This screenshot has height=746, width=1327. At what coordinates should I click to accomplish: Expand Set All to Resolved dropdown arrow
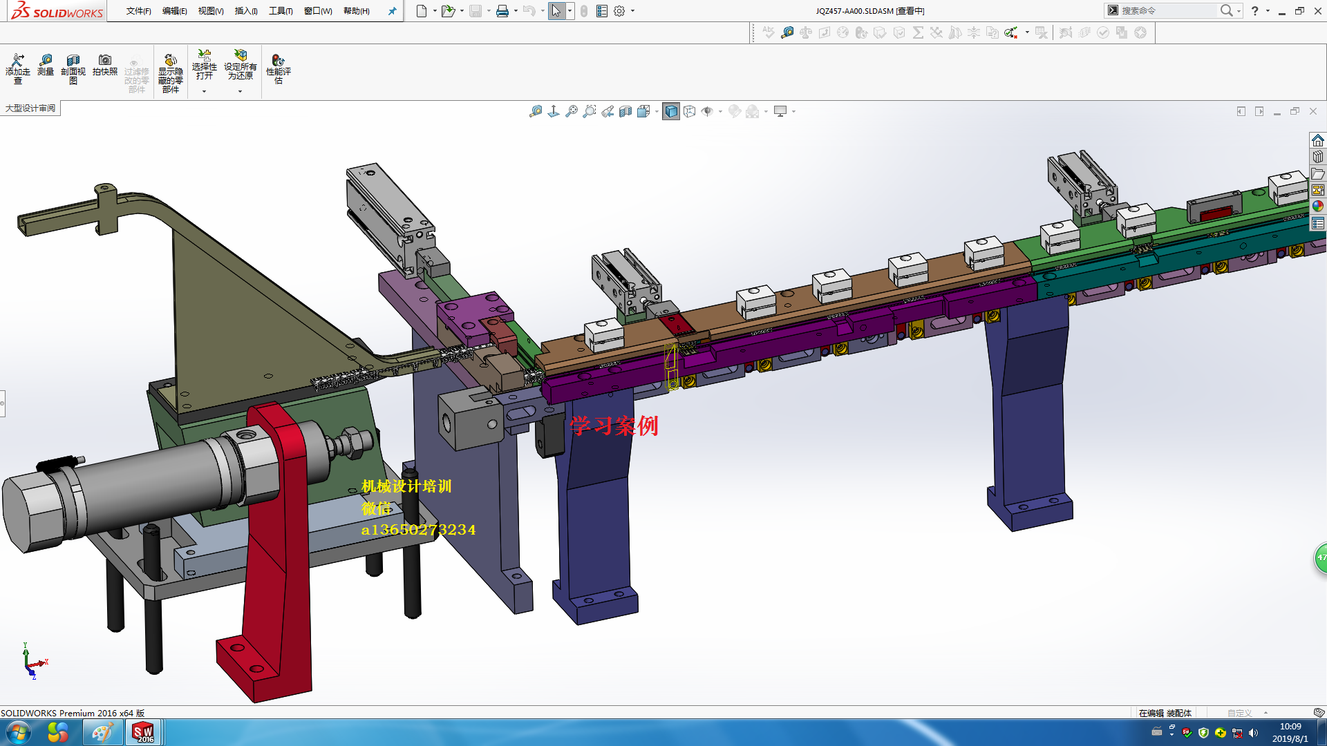[x=240, y=91]
